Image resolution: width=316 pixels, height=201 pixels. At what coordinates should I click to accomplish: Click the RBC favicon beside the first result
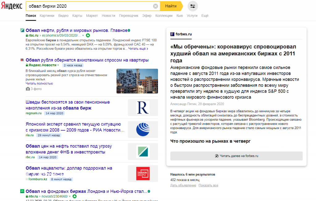[x=22, y=30]
